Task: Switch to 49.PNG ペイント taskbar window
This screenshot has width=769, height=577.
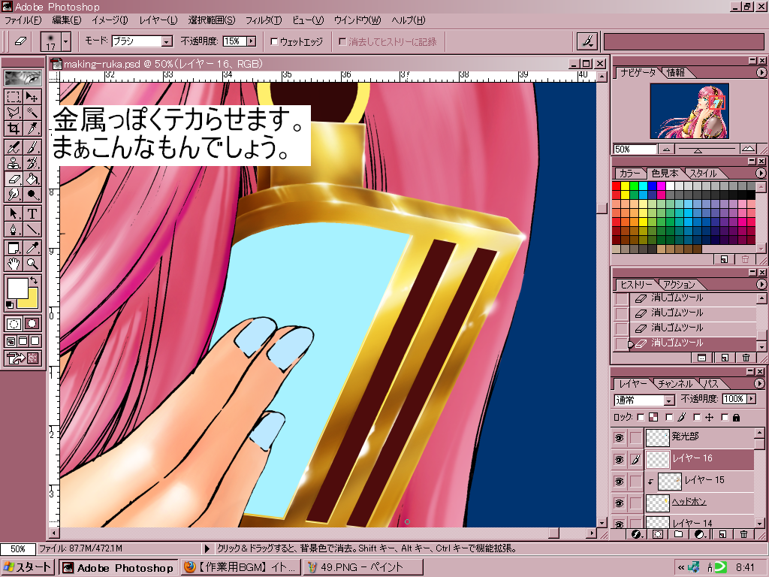Action: [363, 568]
